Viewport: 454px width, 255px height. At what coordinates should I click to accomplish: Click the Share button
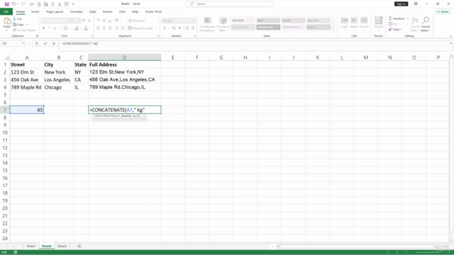(443, 11)
